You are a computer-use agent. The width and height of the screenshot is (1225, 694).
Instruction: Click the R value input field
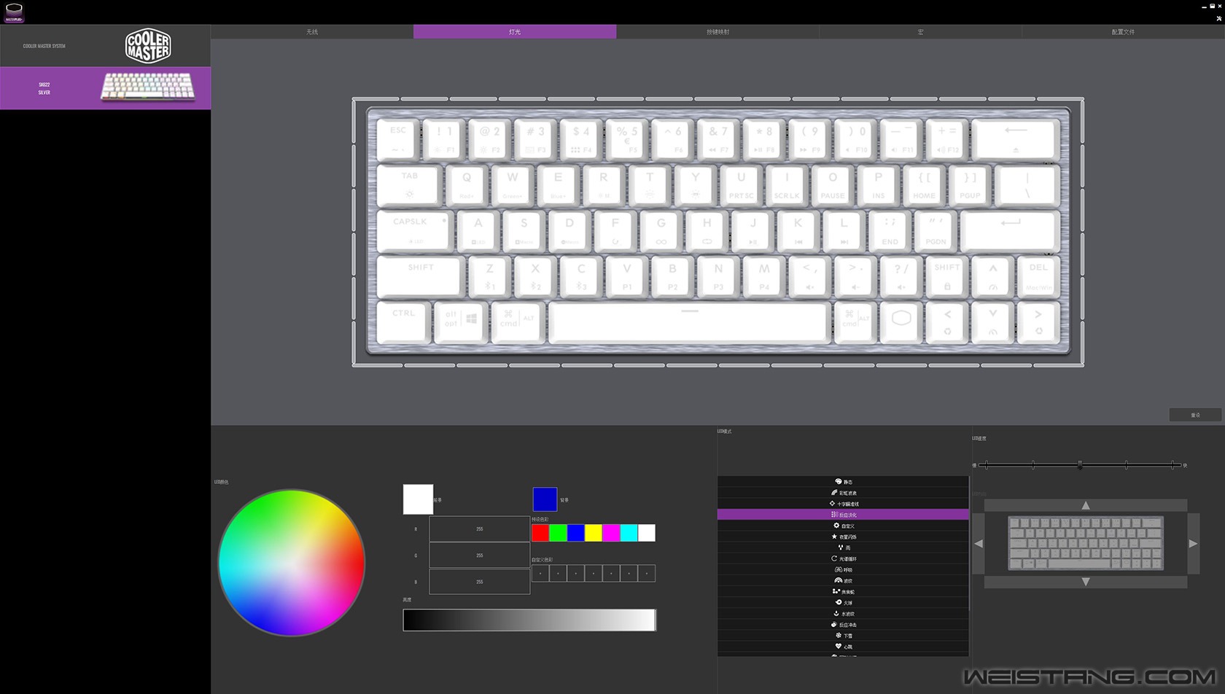click(479, 529)
